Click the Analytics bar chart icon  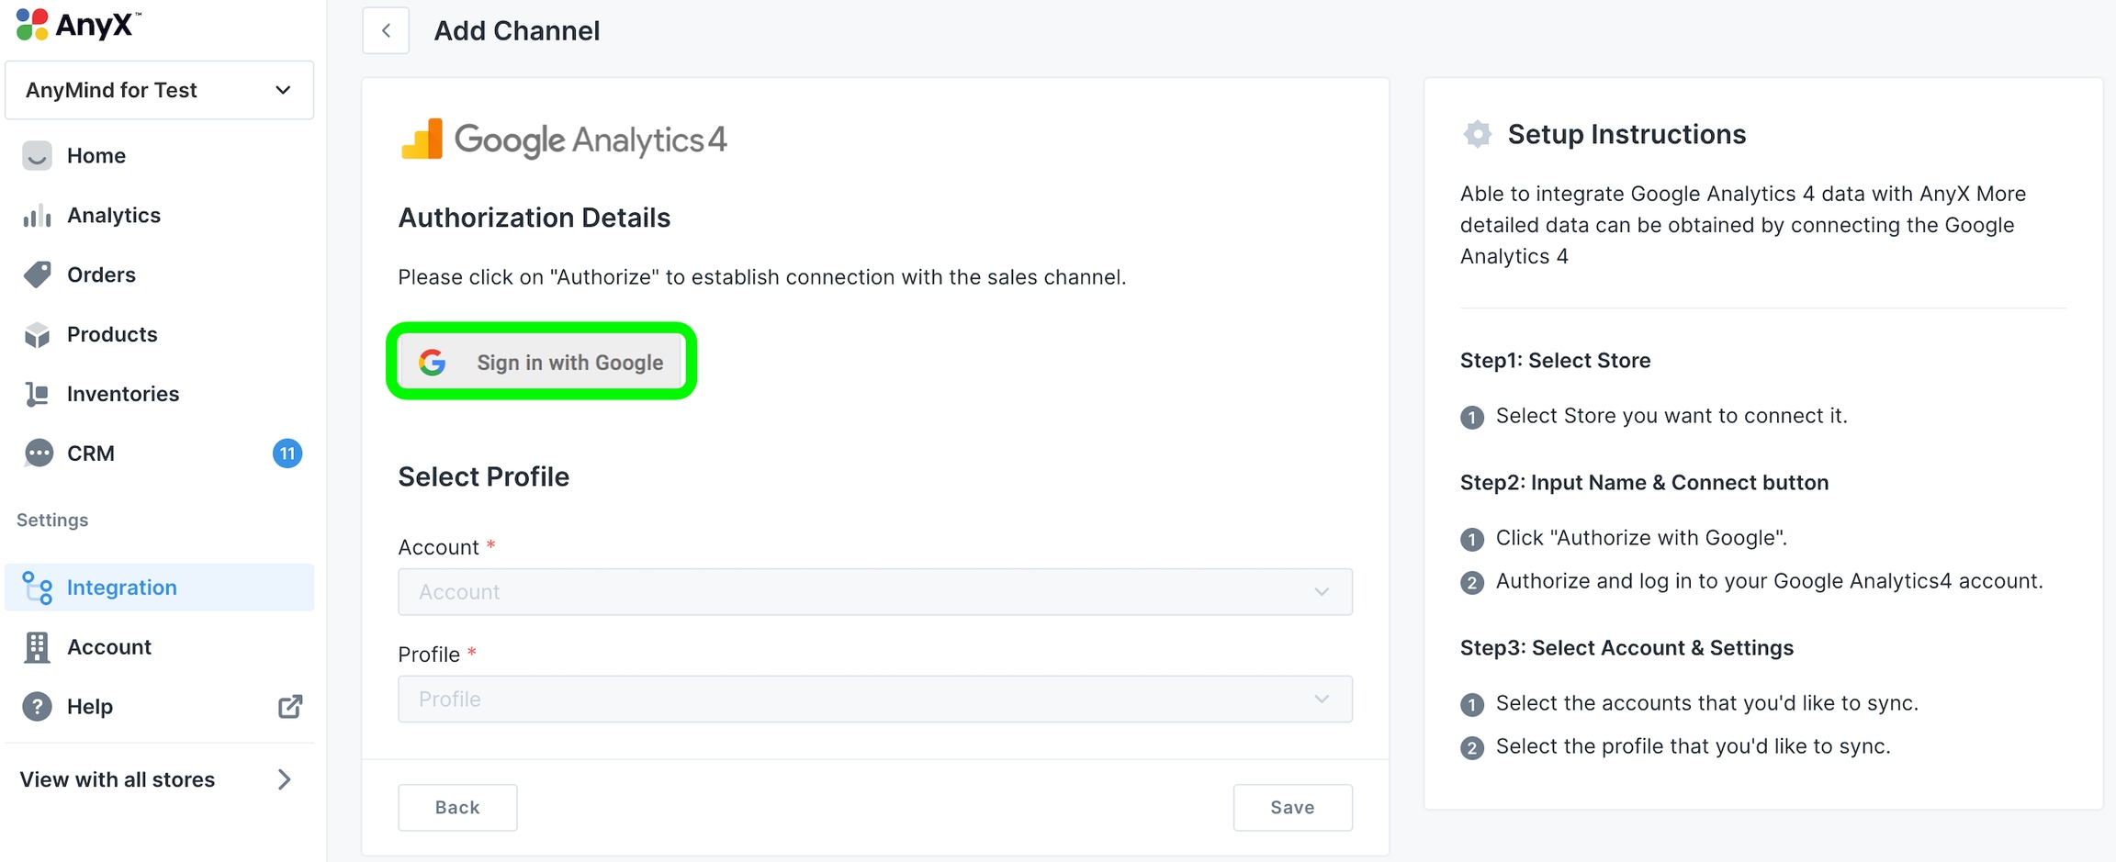pos(37,216)
